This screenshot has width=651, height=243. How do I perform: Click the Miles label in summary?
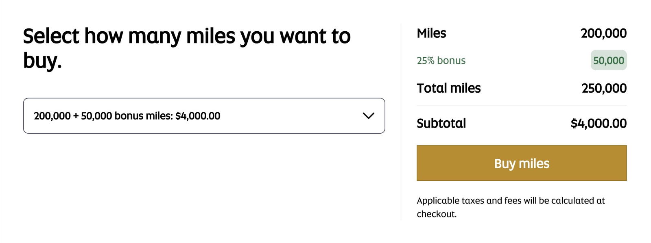tap(431, 33)
